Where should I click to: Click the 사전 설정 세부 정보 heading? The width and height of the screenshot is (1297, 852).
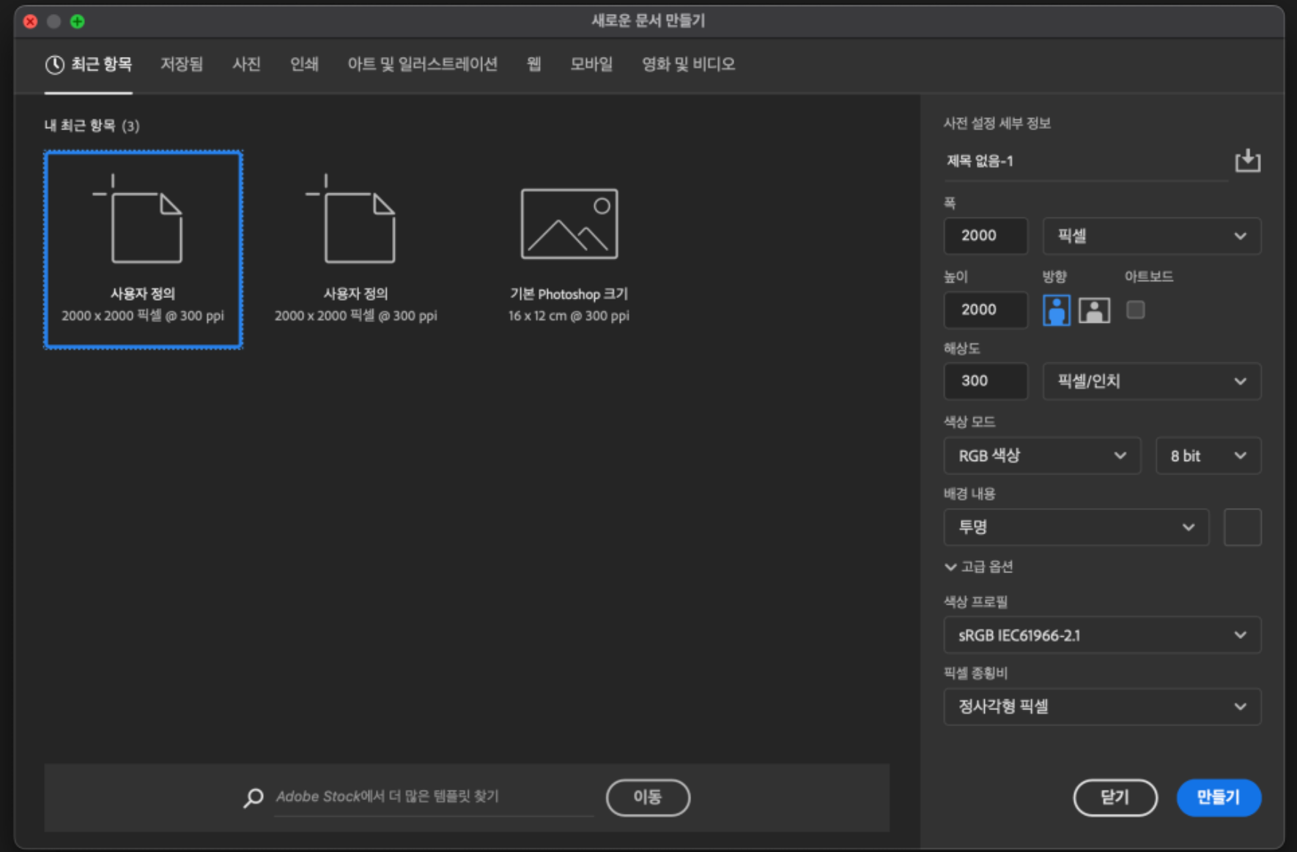[x=997, y=123]
